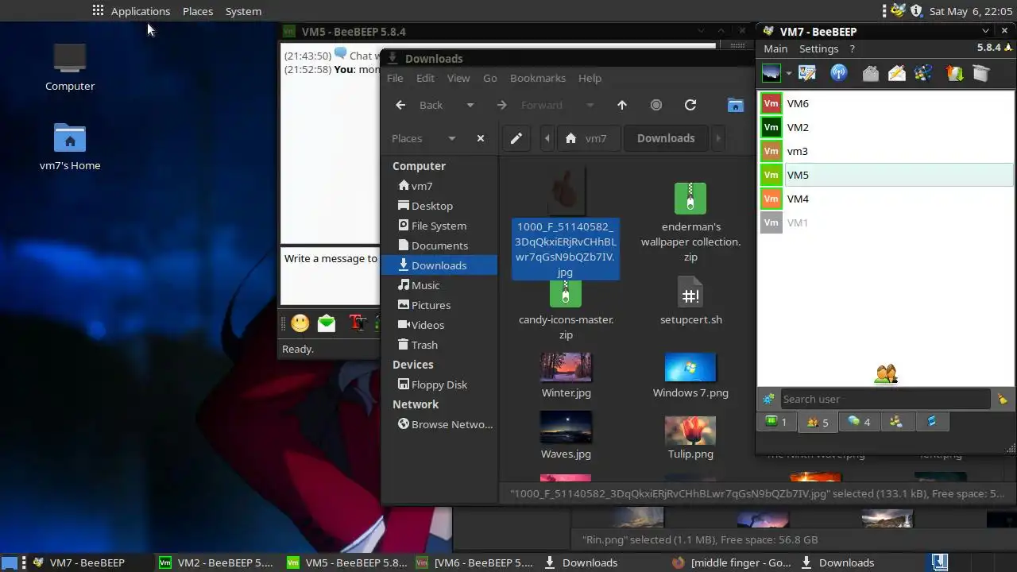This screenshot has width=1017, height=572.
Task: Open the file transfer arrows icon
Action: (954, 73)
